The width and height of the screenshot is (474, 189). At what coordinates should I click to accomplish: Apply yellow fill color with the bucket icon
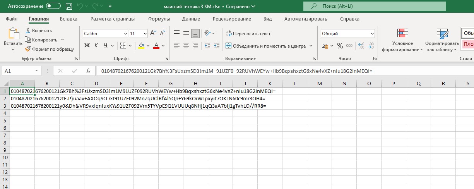click(x=141, y=46)
